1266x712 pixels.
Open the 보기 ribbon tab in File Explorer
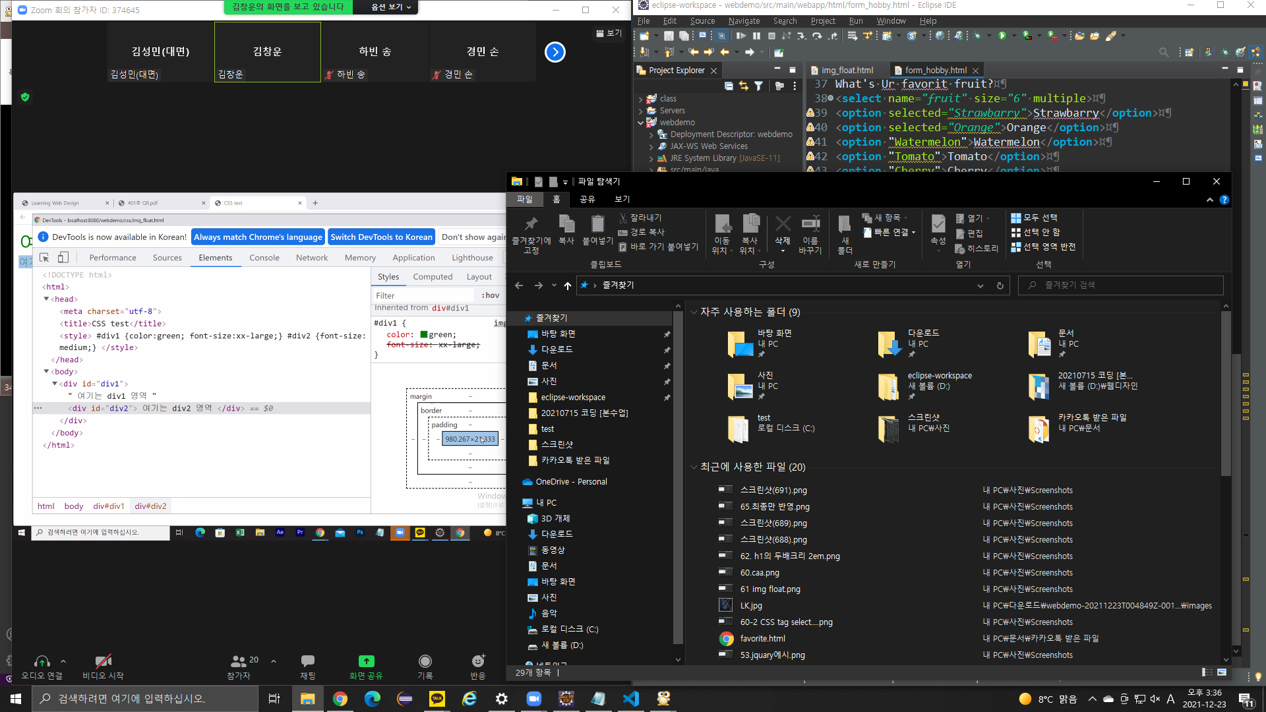coord(622,199)
